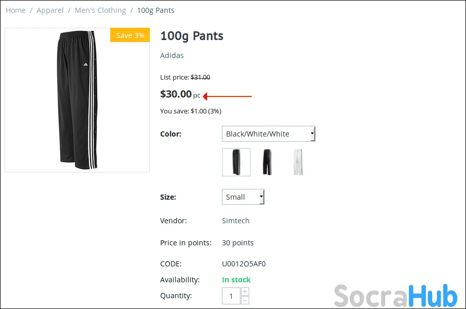Select the black/white/white pants swatch
Screen dimensions: 466x309
(x=236, y=162)
